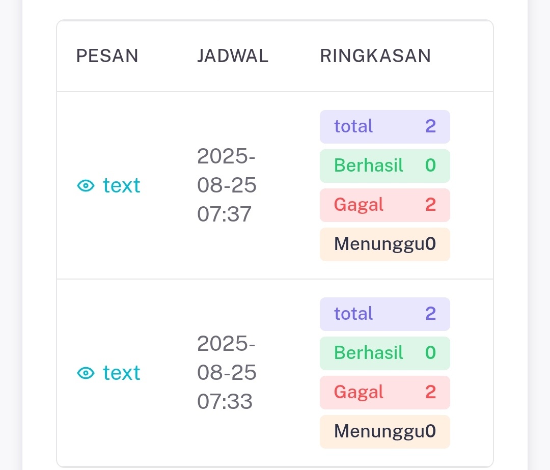
Task: Open the text message scheduled 07:37
Action: pyautogui.click(x=121, y=185)
